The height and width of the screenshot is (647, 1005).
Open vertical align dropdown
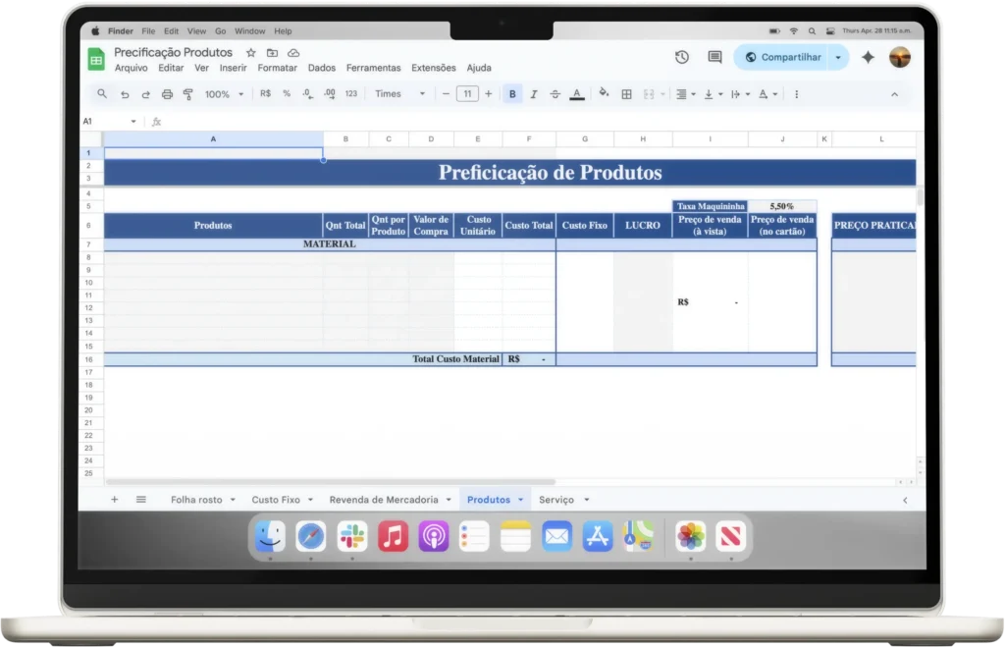click(x=713, y=94)
